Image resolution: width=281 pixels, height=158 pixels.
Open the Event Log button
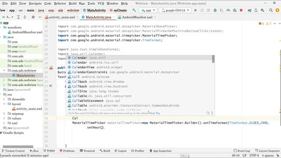point(242,151)
